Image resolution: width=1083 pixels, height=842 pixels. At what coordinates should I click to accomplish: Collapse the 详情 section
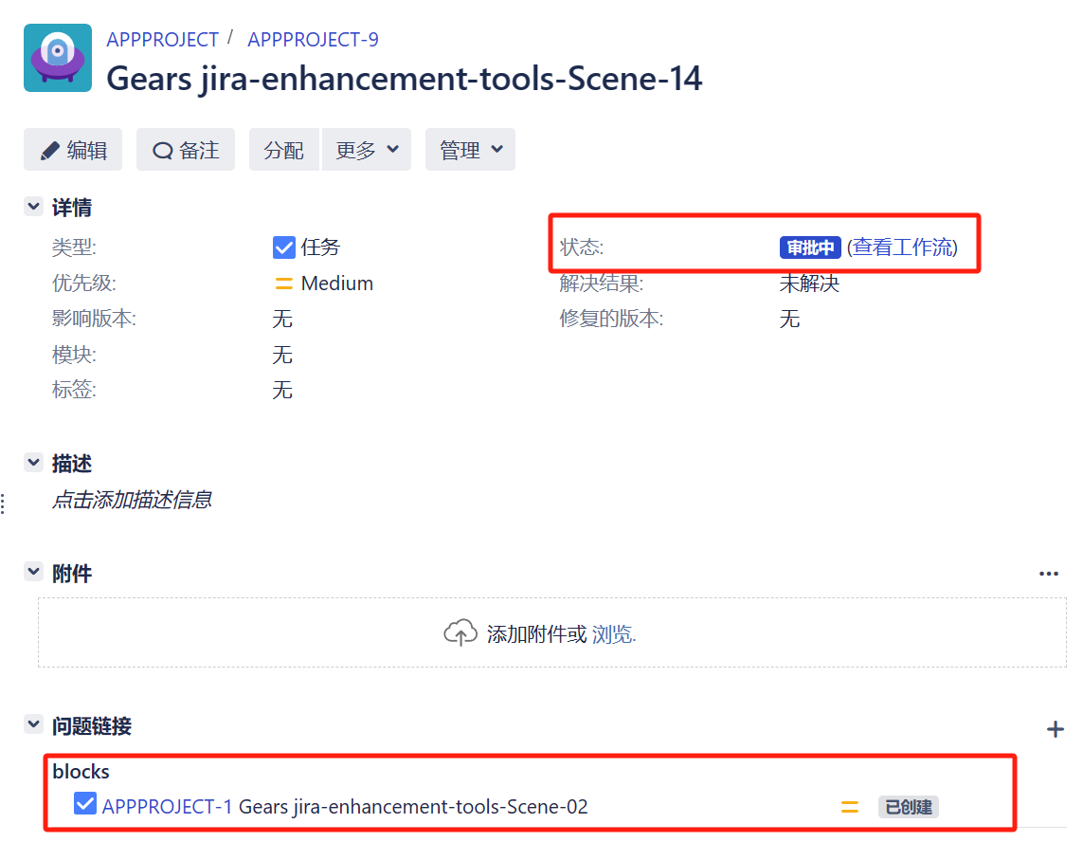pyautogui.click(x=34, y=208)
